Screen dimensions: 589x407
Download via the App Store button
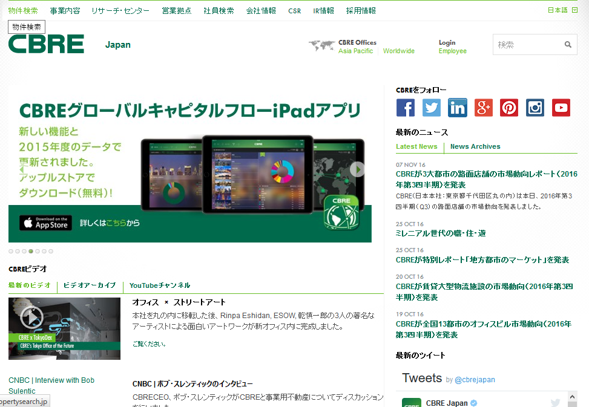coord(45,223)
